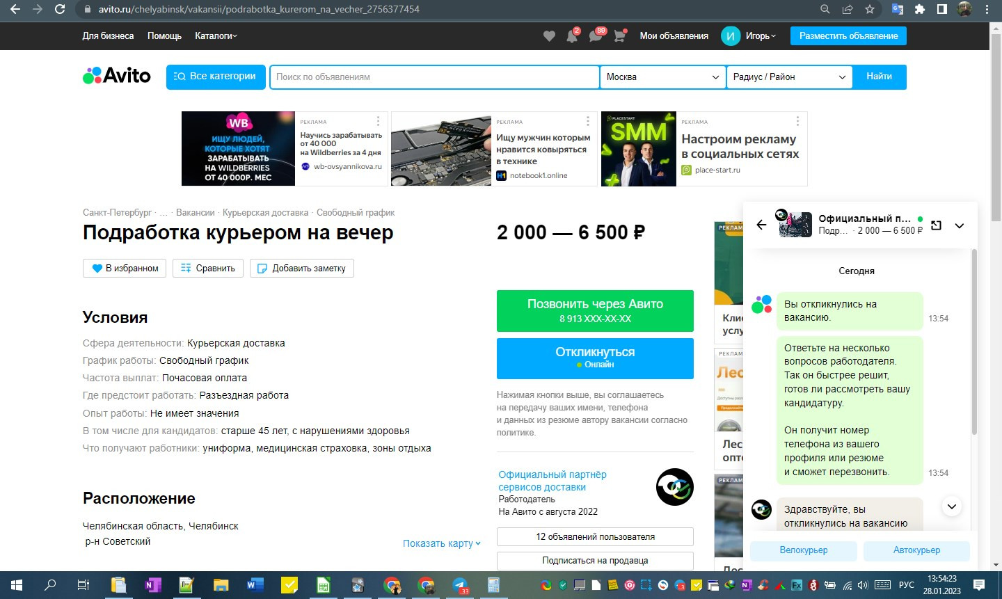This screenshot has height=599, width=1002.
Task: Pop out the chat window
Action: coord(936,225)
